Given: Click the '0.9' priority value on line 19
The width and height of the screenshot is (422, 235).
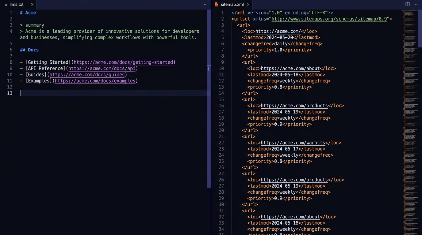Looking at the screenshot, I should point(278,124).
